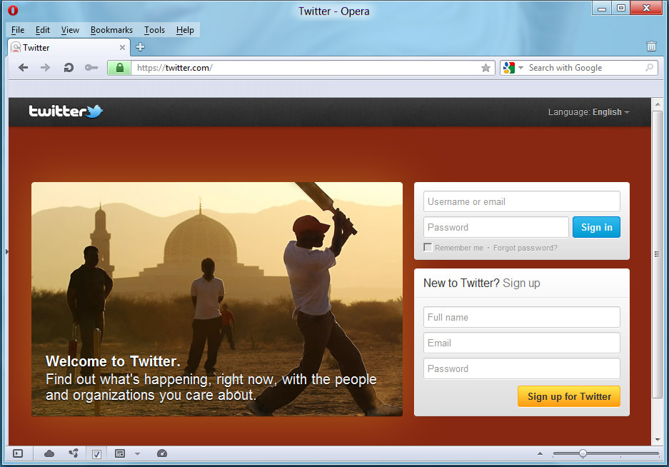Click the Opera Link cloud icon

(x=49, y=453)
